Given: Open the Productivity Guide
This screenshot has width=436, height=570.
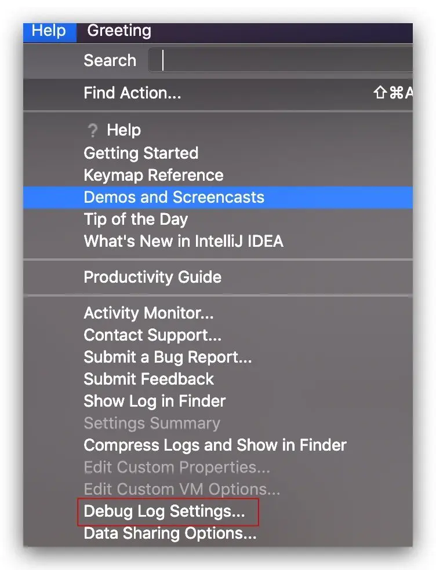Looking at the screenshot, I should 152,277.
